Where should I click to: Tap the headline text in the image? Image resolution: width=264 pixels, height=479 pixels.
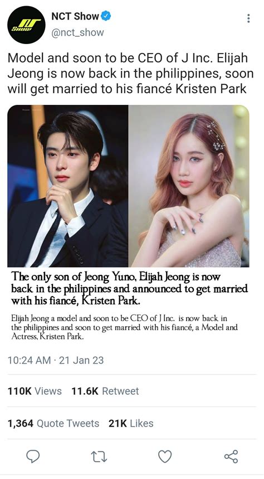pos(129,289)
